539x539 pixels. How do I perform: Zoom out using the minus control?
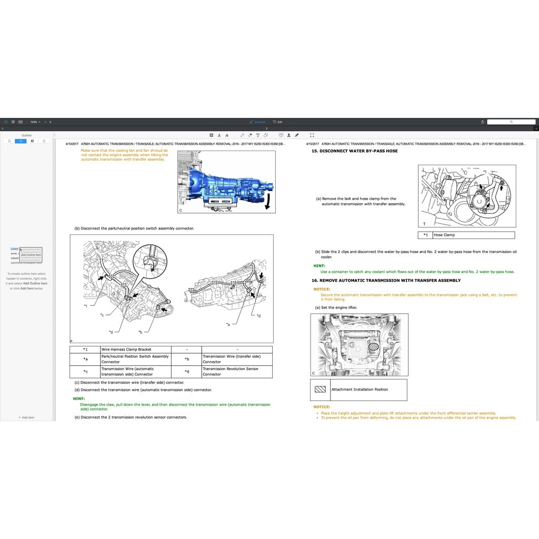click(44, 122)
